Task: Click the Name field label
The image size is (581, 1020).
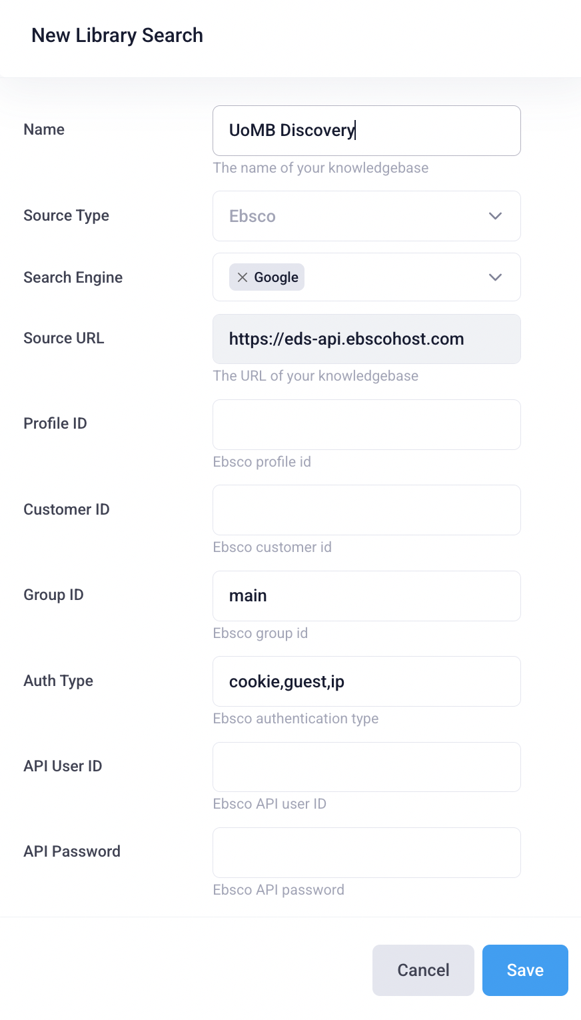Action: (x=44, y=129)
